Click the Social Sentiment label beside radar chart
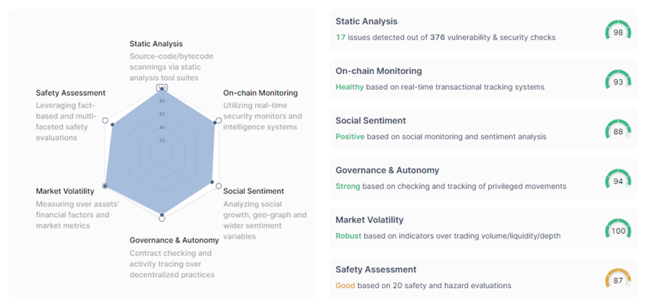 pyautogui.click(x=253, y=191)
